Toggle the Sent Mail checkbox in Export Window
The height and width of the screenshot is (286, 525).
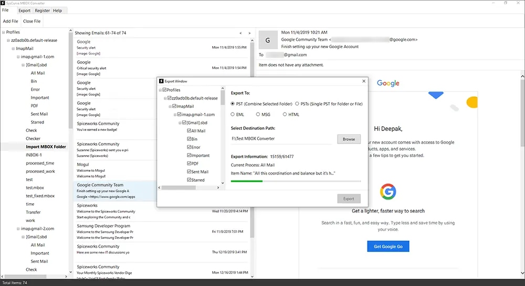tap(189, 172)
